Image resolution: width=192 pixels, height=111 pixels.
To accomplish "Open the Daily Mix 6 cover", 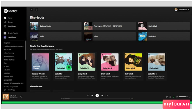I will [x=157, y=62].
